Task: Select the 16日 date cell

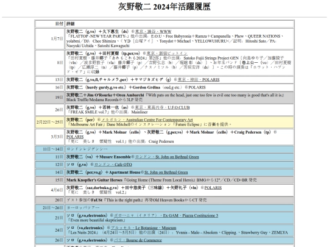Action: [x=50, y=87]
